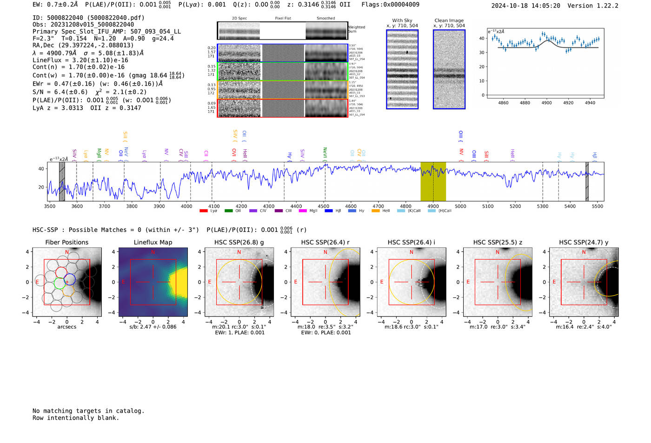Click the 'm:16.4 re:2.4"' caption under y image
Image resolution: width=651 pixels, height=443 pixels.
(584, 327)
